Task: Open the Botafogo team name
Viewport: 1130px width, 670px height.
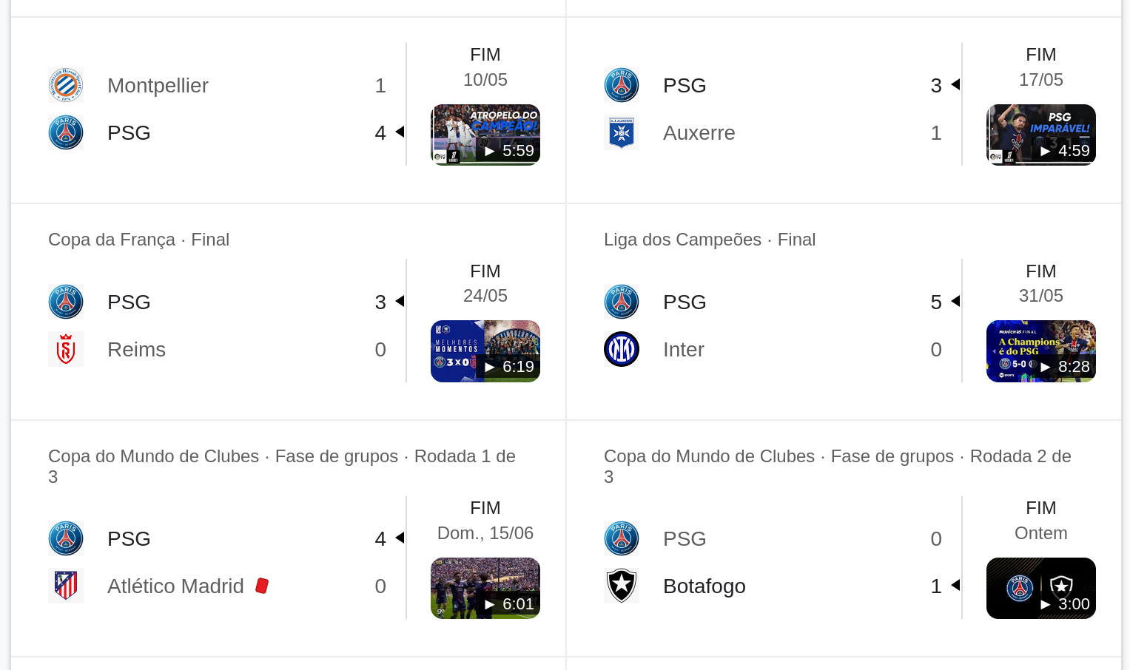Action: [704, 586]
